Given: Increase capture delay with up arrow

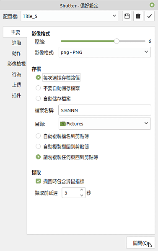Looking at the screenshot, I should [82, 190].
